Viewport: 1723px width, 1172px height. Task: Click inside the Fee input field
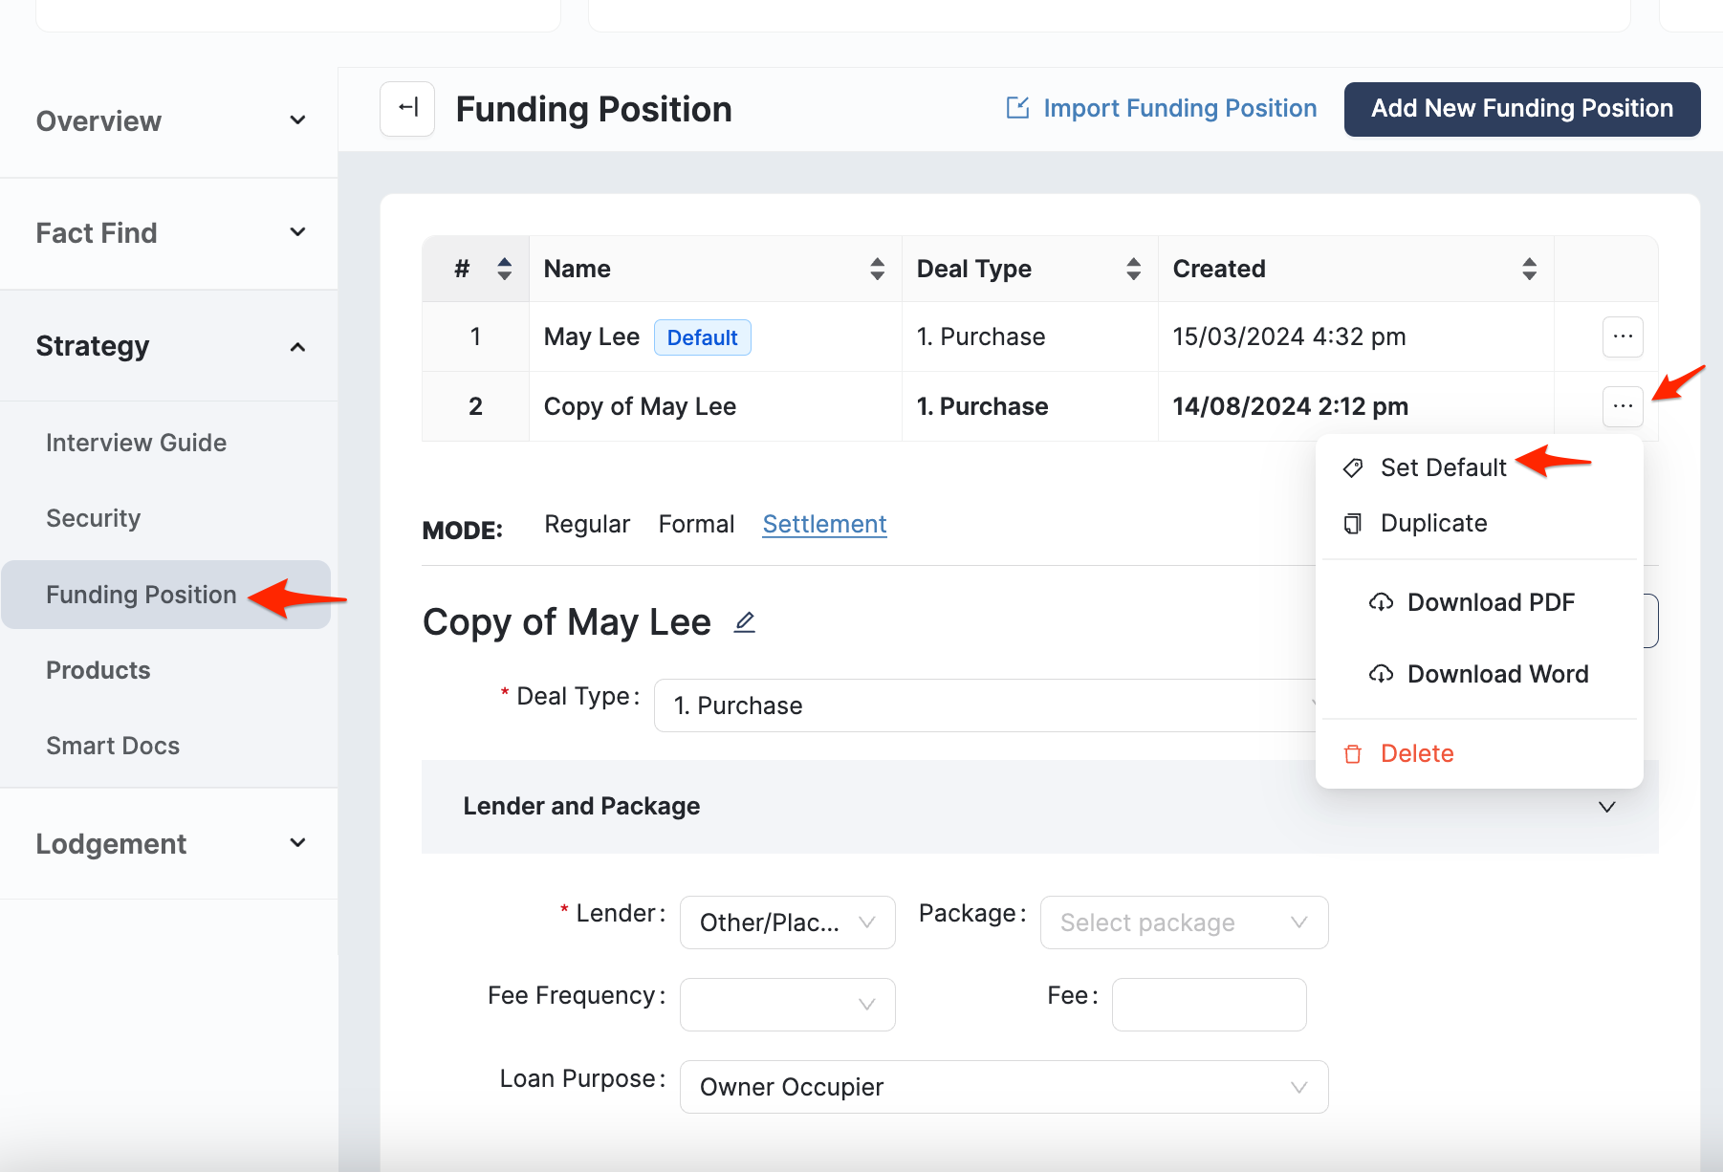[x=1209, y=1005]
